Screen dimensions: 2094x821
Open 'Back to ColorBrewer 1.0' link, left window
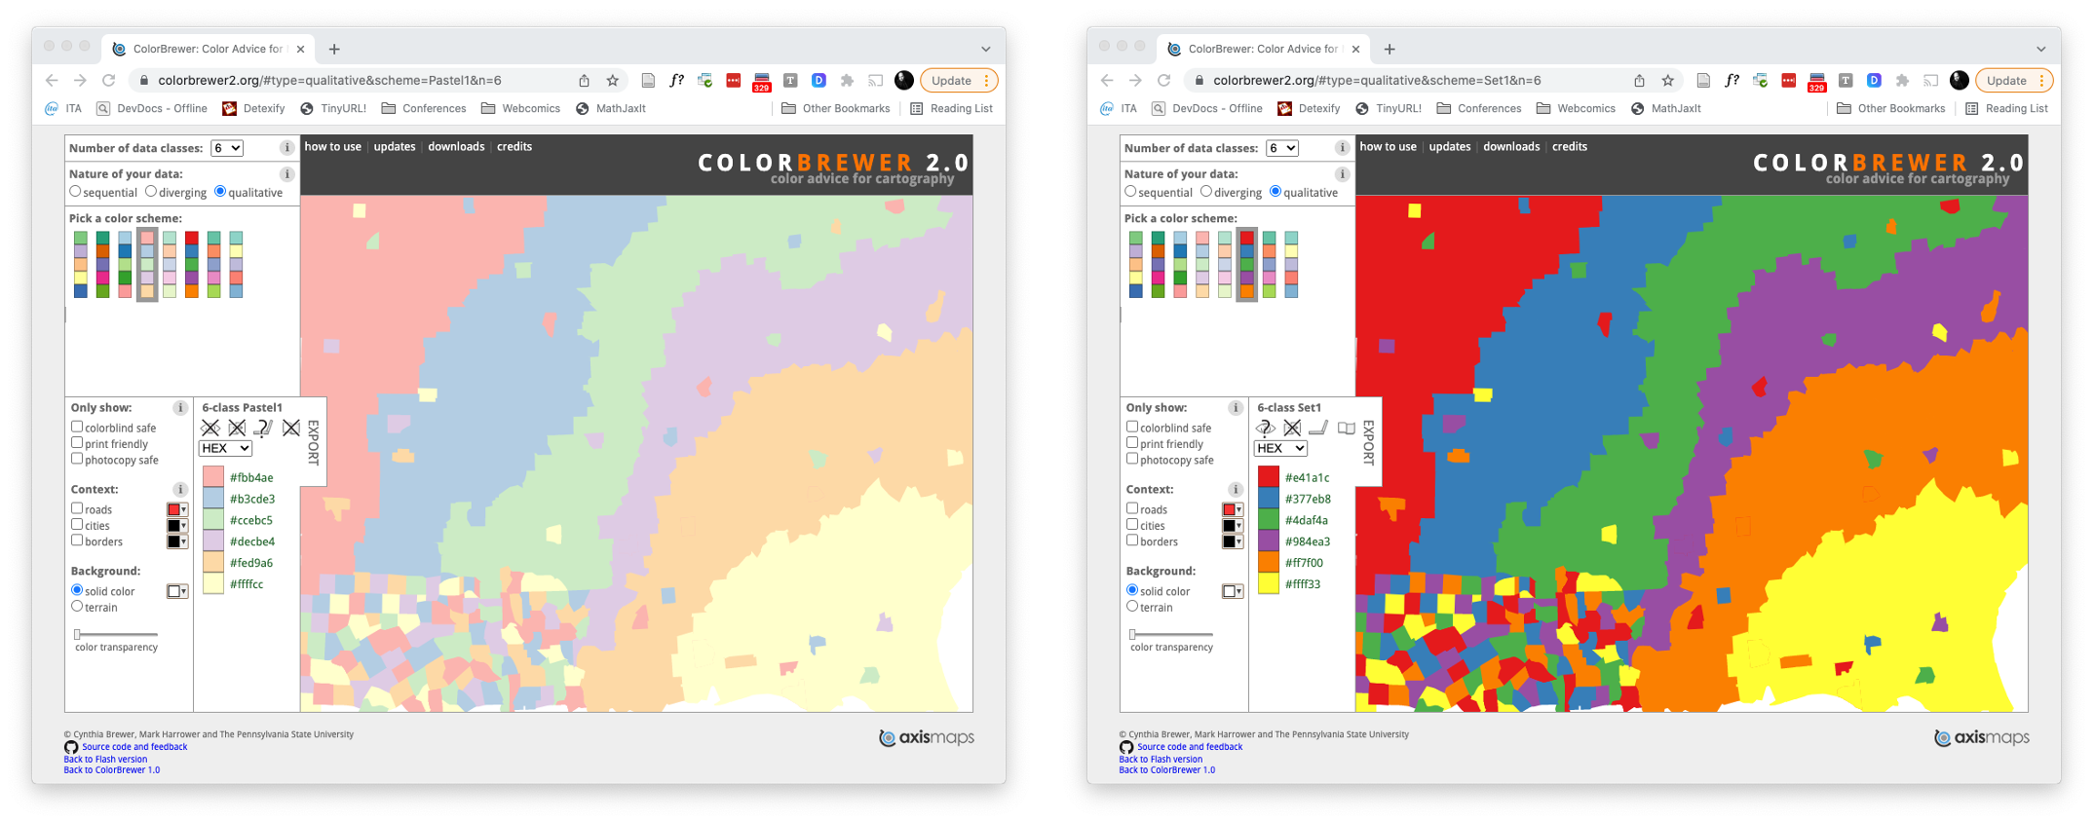point(112,770)
